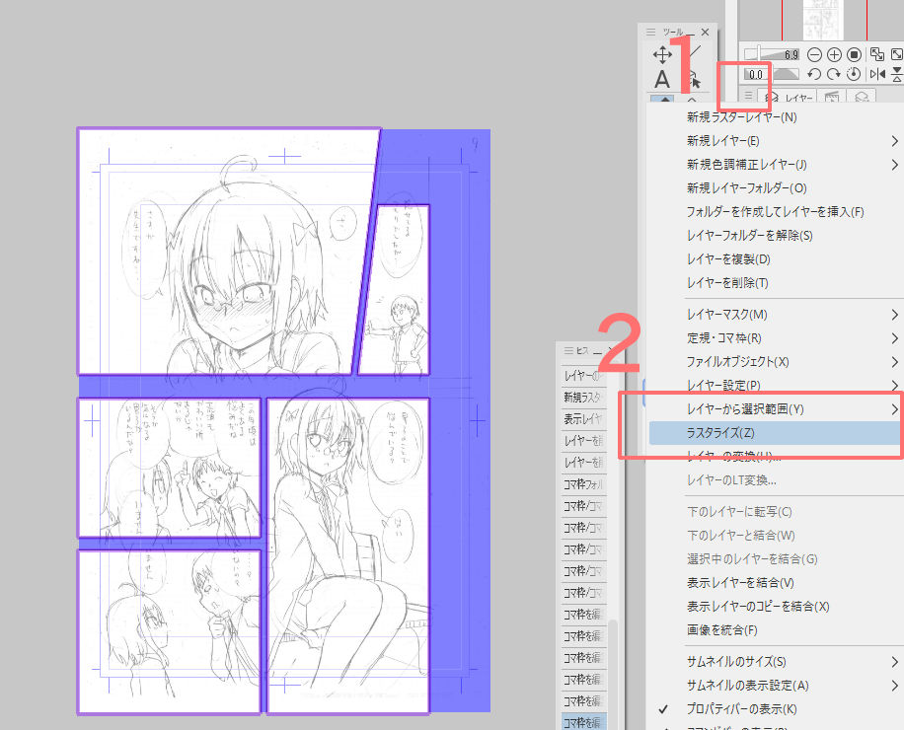Image resolution: width=904 pixels, height=730 pixels.
Task: Select 表示レイヤーのコピーを結合(X)
Action: pyautogui.click(x=758, y=606)
